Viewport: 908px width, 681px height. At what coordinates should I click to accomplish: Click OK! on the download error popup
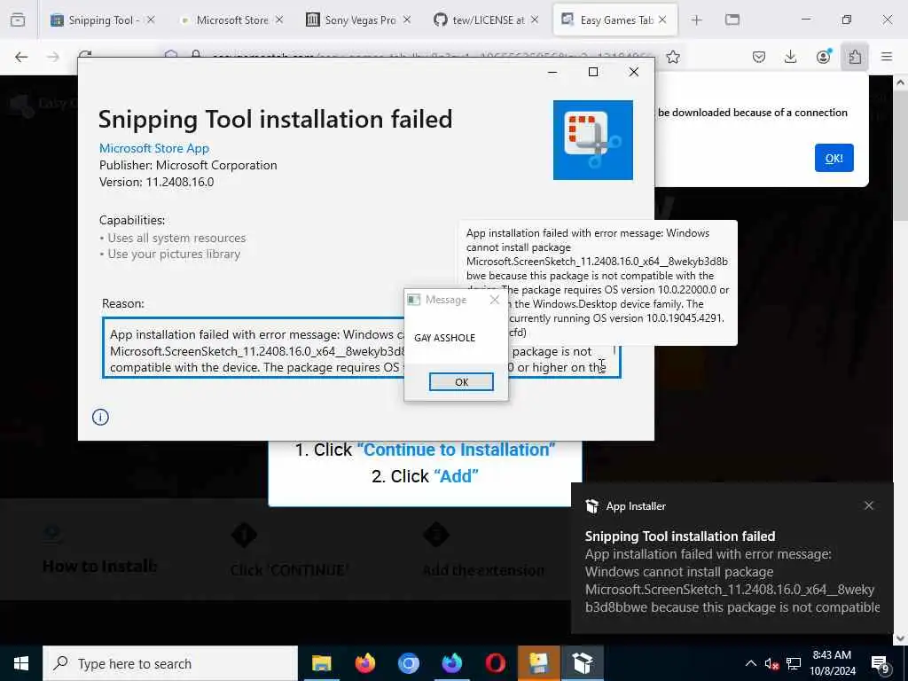[834, 158]
